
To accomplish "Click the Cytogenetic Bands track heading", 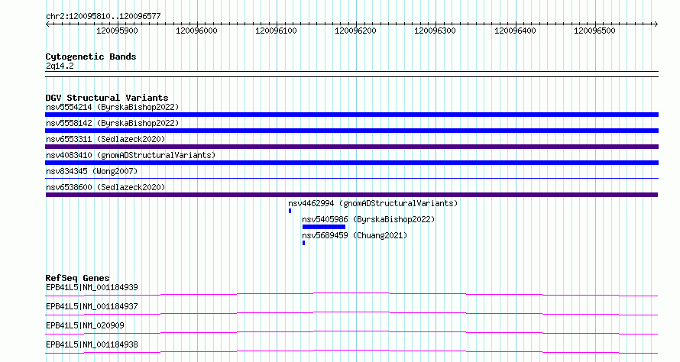I will pyautogui.click(x=91, y=57).
